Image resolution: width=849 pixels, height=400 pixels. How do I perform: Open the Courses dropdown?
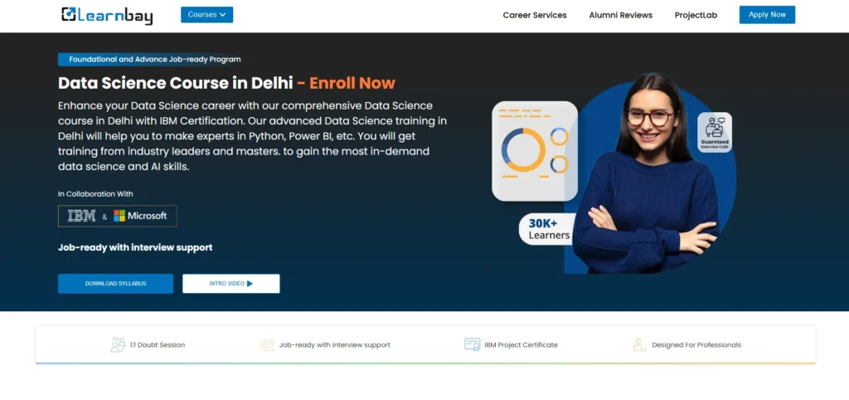tap(206, 15)
